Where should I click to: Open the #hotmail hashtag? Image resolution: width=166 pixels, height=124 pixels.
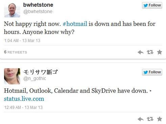click(75, 24)
